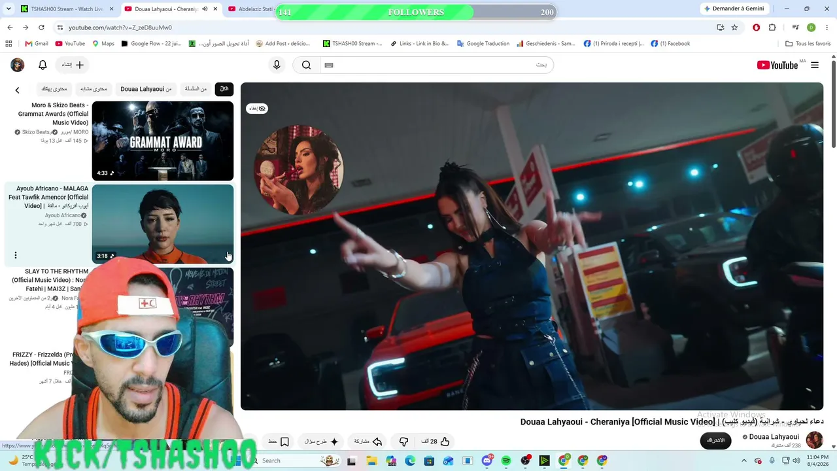Open Microsoft Edge from the taskbar
This screenshot has width=837, height=471.
point(410,461)
